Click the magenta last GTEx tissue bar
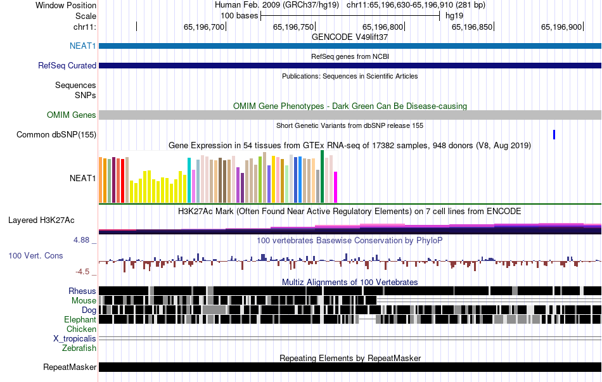 tap(335, 188)
